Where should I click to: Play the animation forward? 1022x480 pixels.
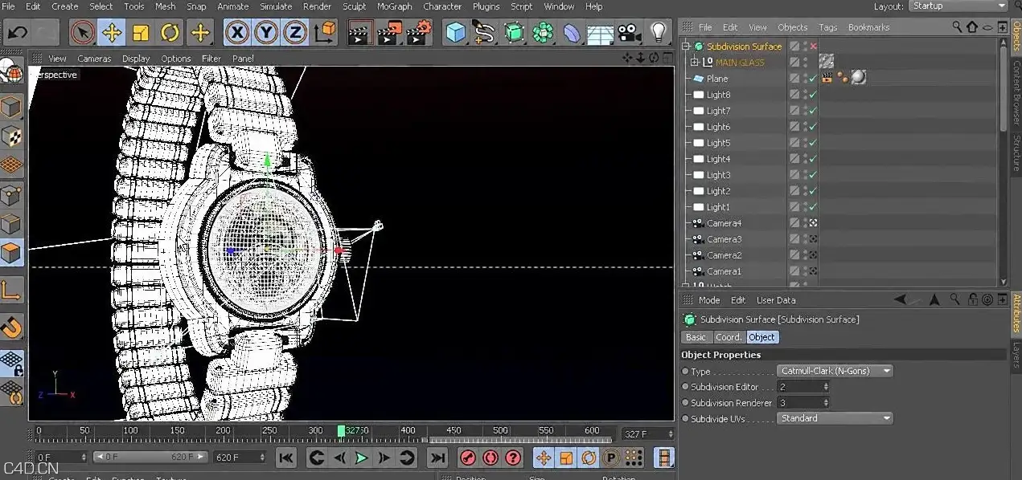click(x=361, y=458)
